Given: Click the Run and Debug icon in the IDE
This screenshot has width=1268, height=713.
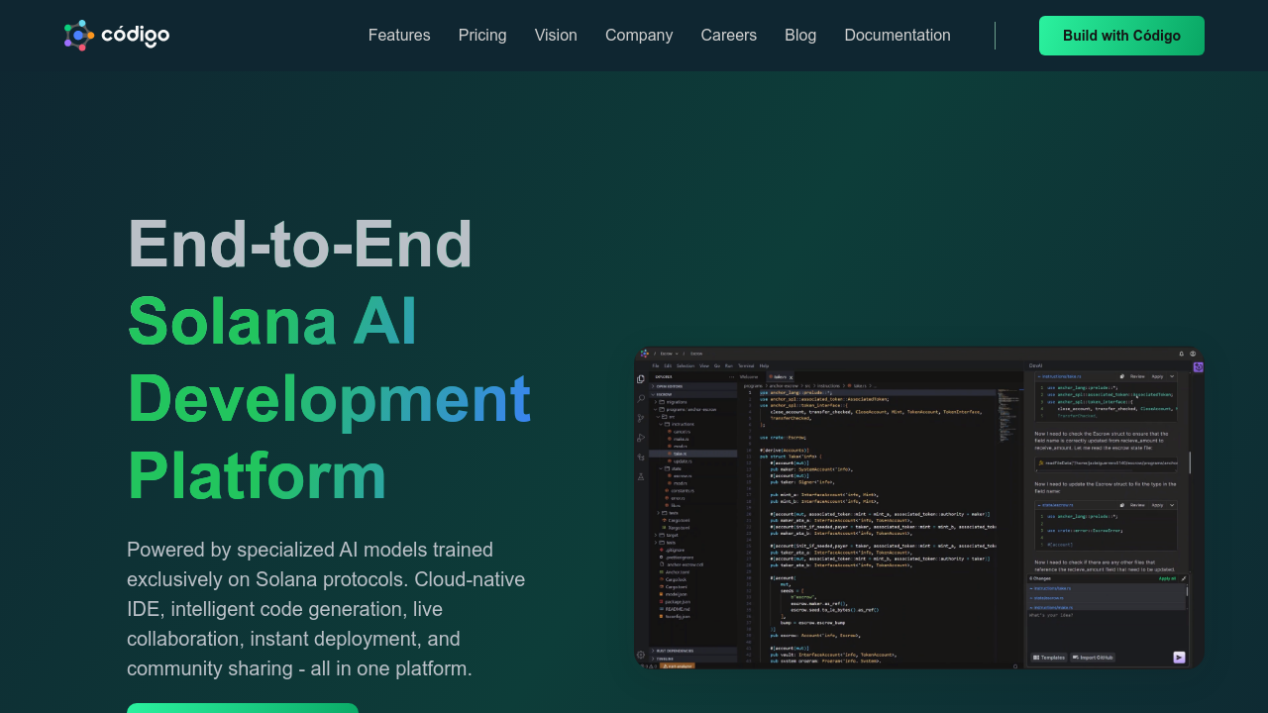Looking at the screenshot, I should 641,438.
